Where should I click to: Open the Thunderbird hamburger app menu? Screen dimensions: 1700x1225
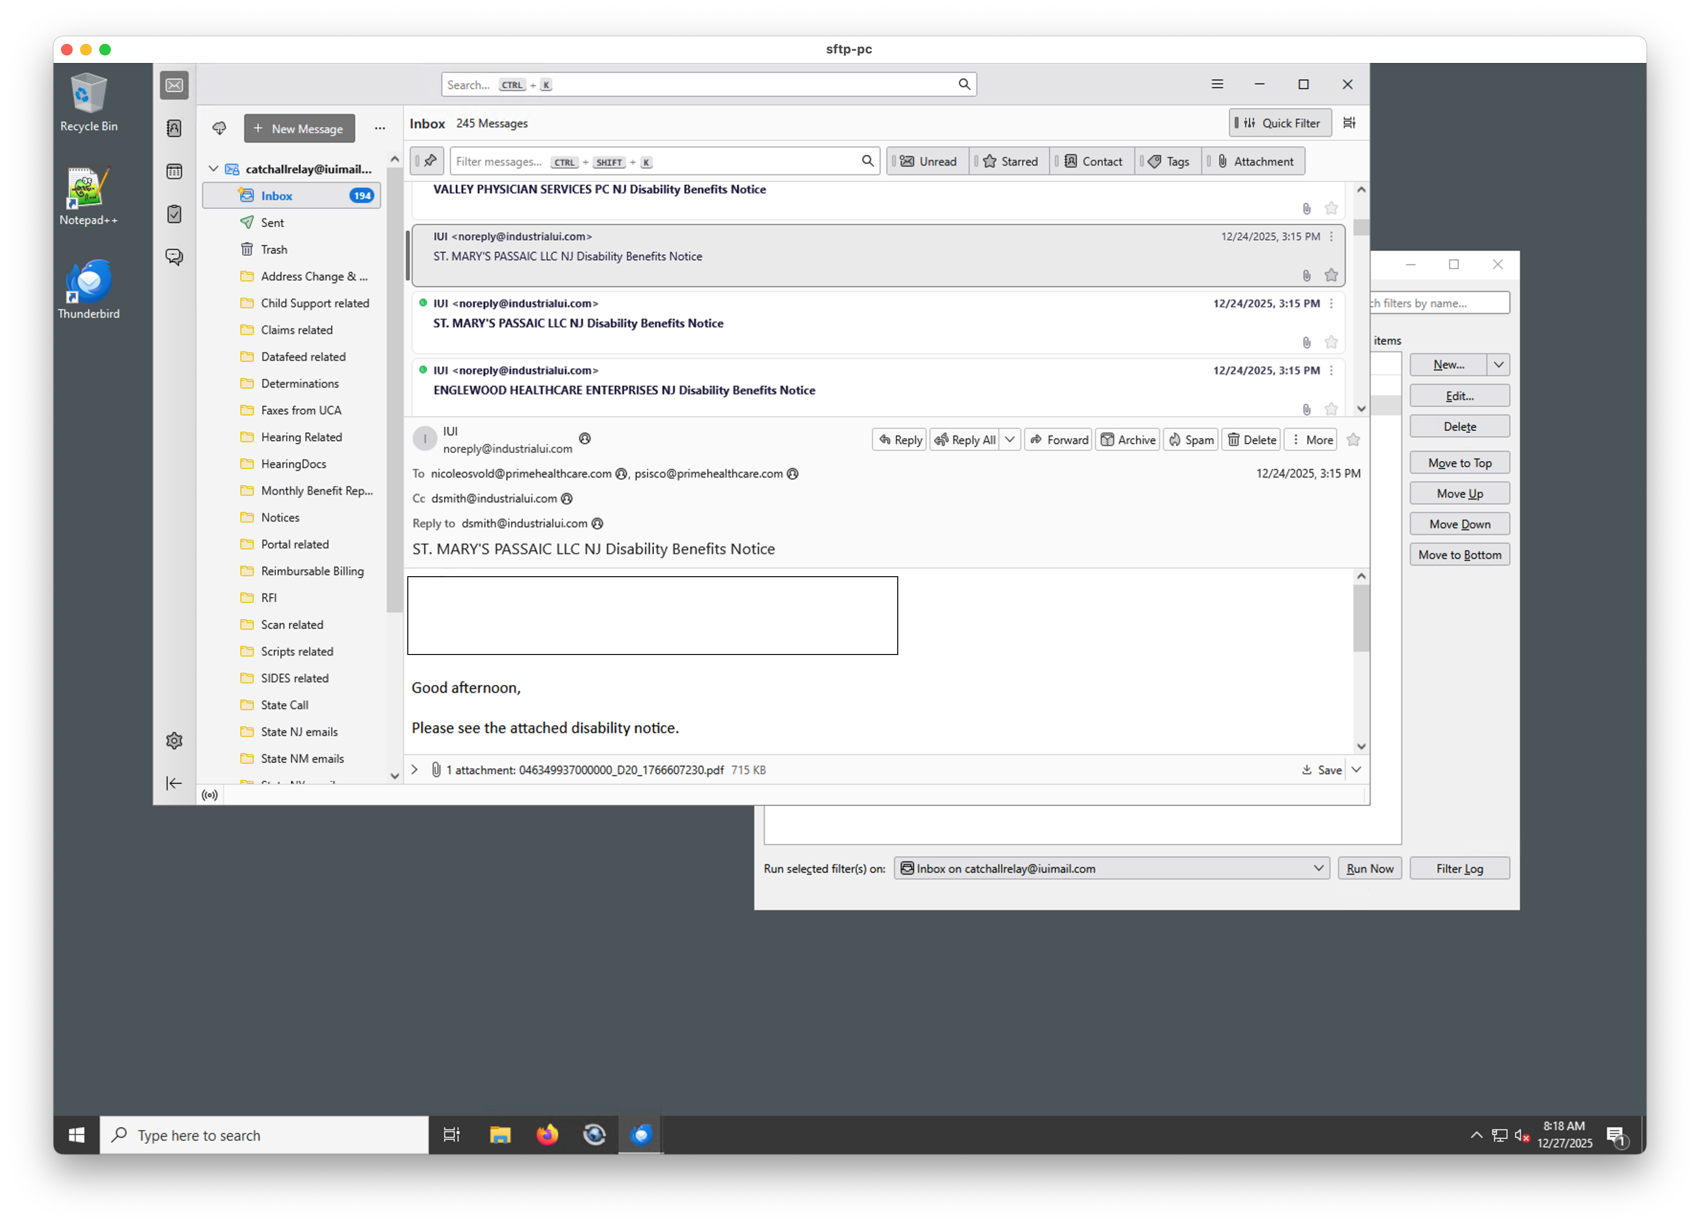[x=1217, y=84]
